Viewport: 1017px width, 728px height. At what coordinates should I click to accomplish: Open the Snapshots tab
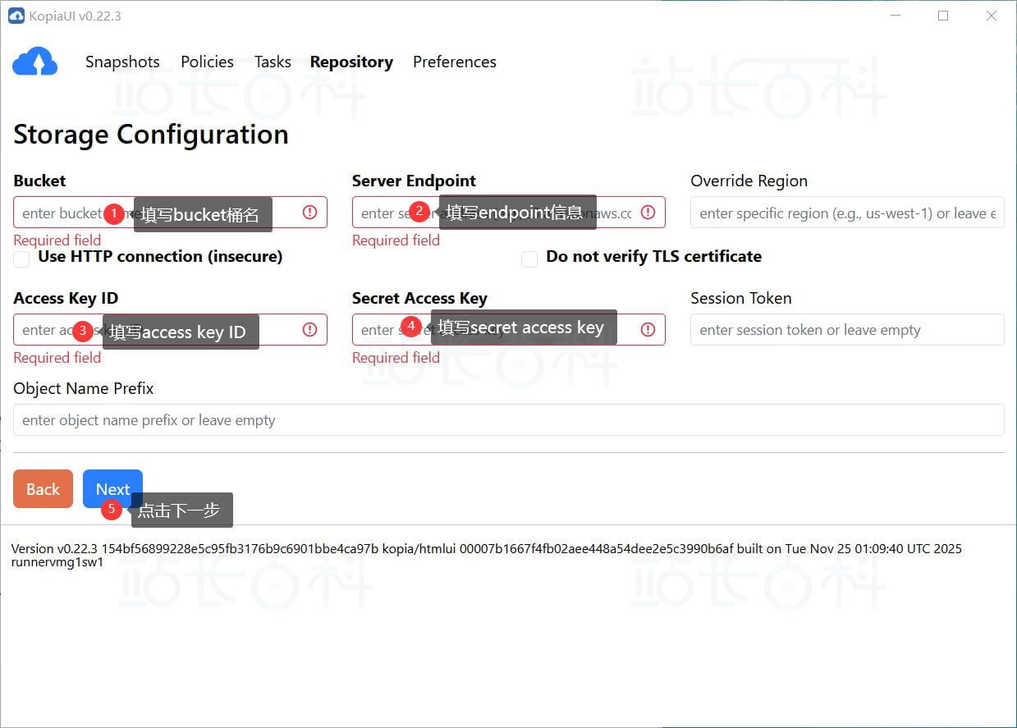pos(122,62)
